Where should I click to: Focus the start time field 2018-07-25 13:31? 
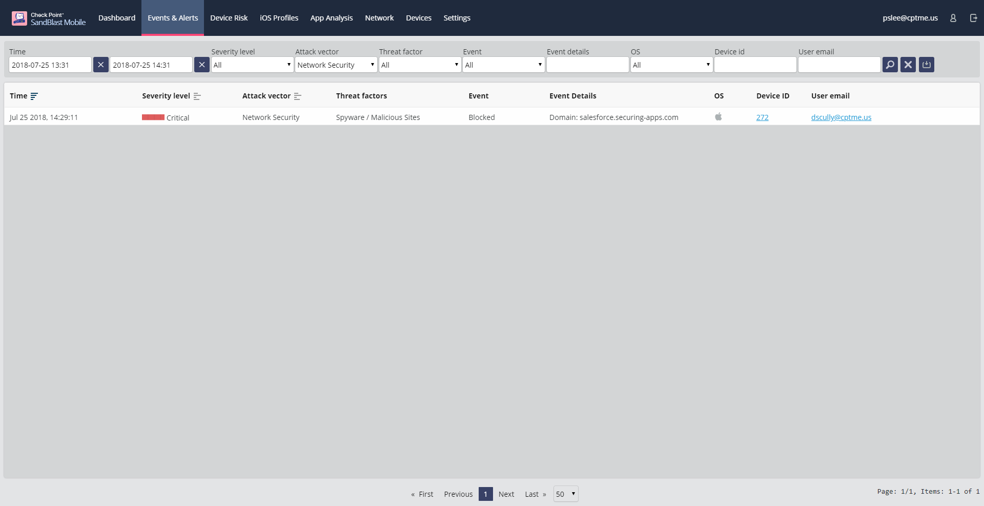(x=50, y=65)
